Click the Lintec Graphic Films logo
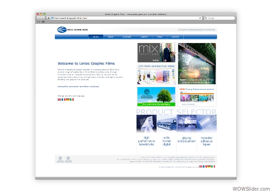 coord(72,30)
